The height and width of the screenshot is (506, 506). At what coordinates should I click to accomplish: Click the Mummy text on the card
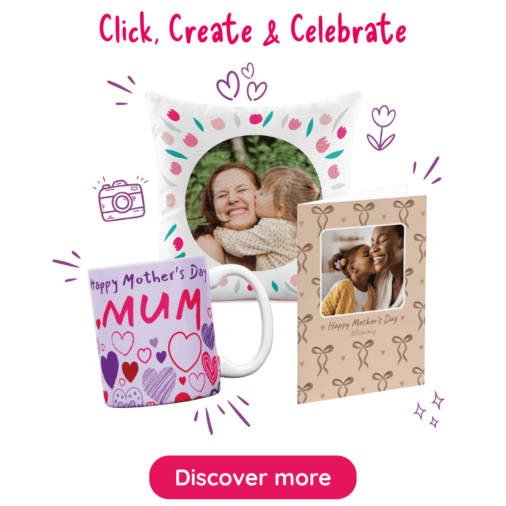[363, 333]
